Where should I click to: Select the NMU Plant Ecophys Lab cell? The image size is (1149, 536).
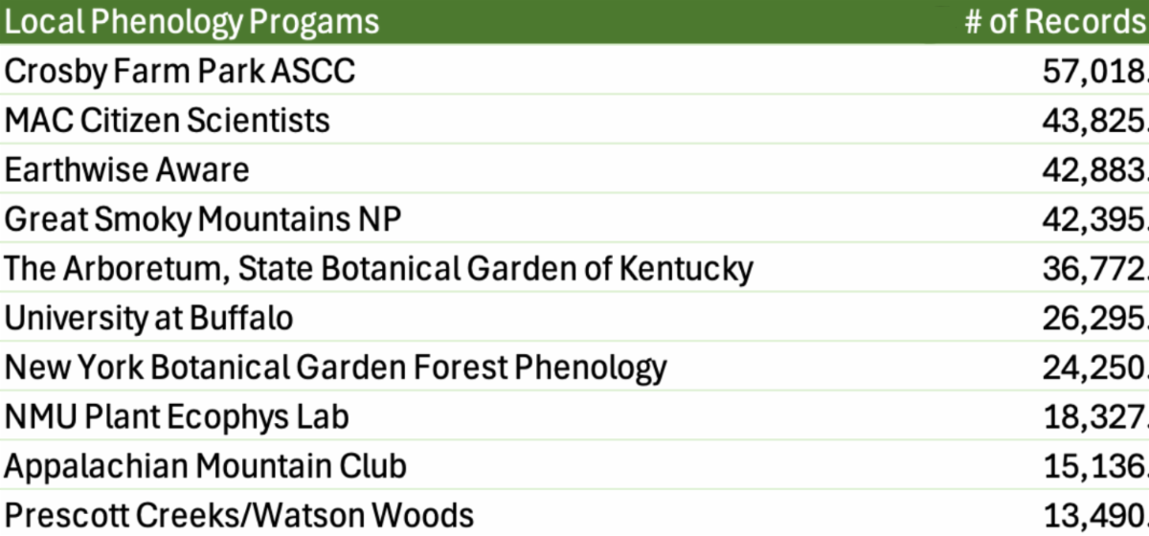(x=177, y=417)
